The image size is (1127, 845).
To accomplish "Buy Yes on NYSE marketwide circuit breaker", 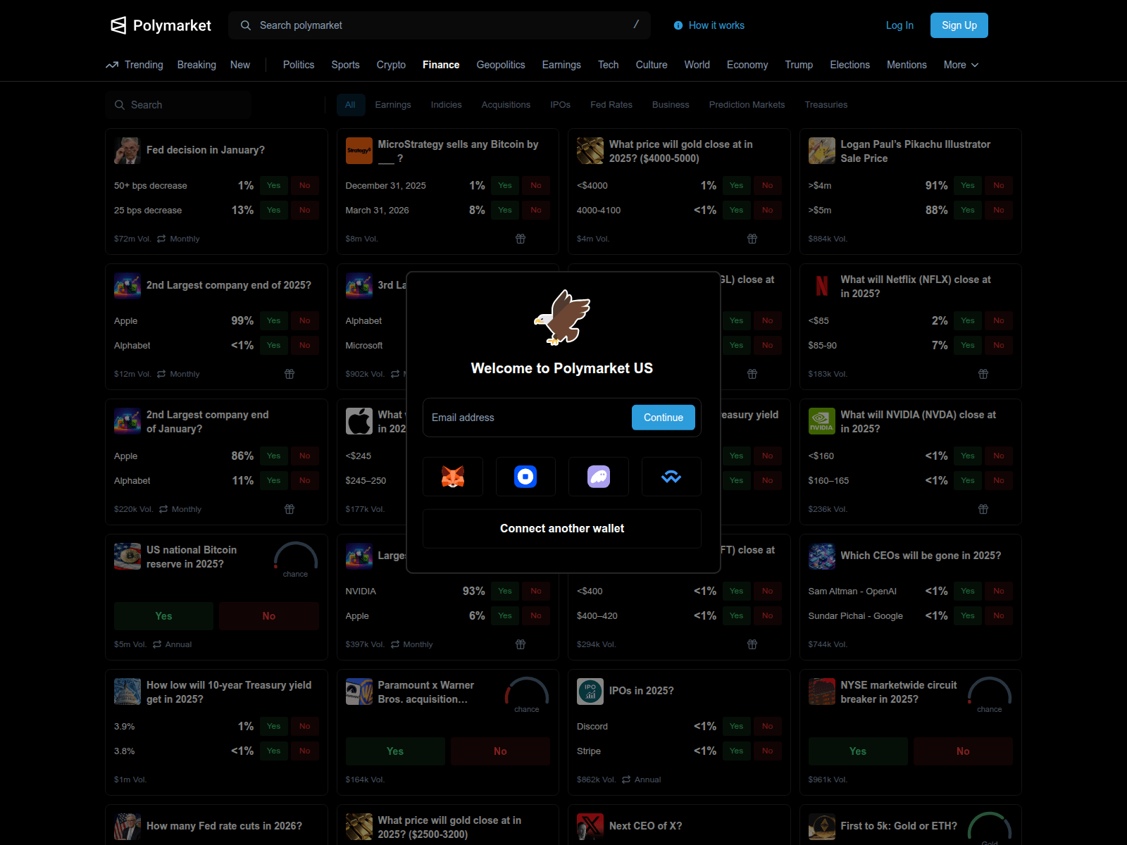I will click(858, 751).
